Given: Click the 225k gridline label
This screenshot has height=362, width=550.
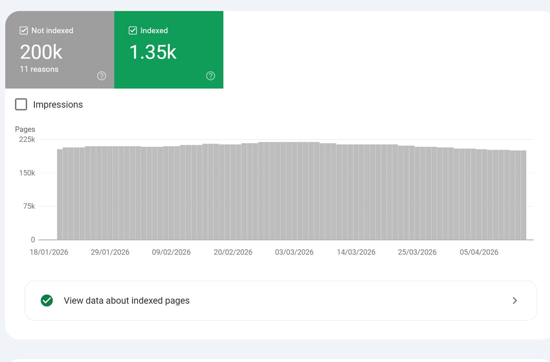Looking at the screenshot, I should point(28,139).
